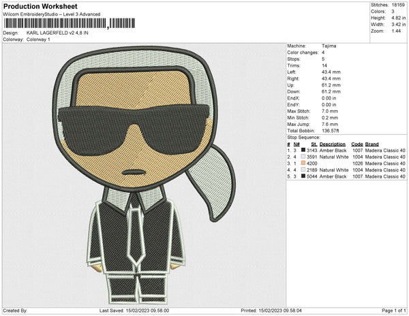Click the 'N#' column header
The width and height of the screenshot is (409, 316).
297,144
